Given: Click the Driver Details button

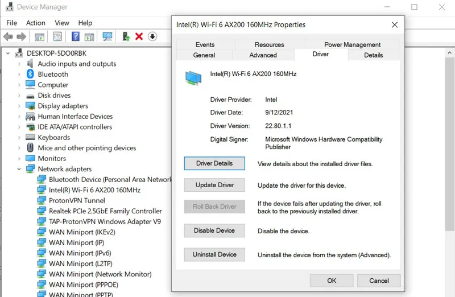Looking at the screenshot, I should coord(214,163).
